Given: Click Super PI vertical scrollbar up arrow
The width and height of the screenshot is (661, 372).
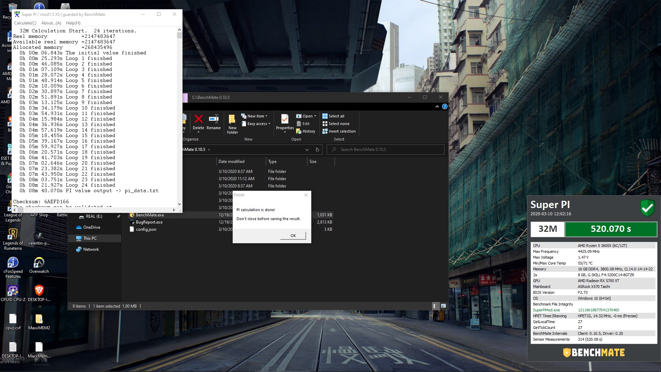Looking at the screenshot, I should click(x=179, y=30).
